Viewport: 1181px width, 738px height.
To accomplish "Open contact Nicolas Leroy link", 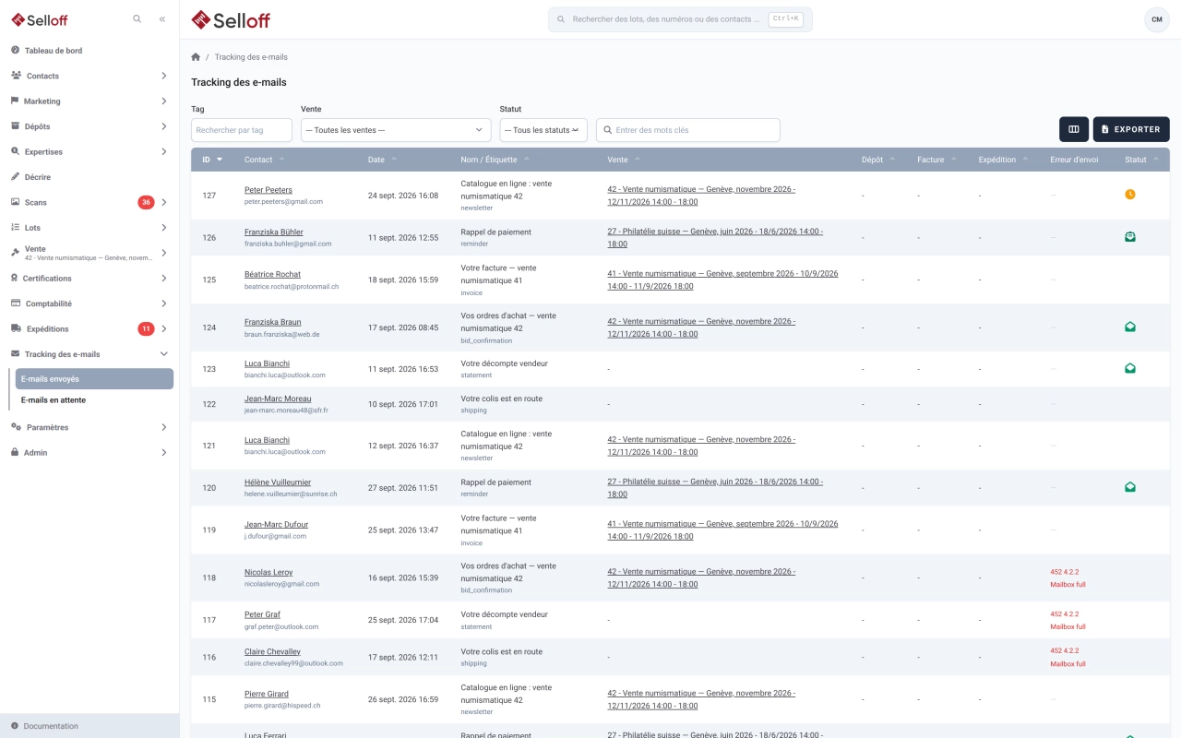I will pos(268,572).
